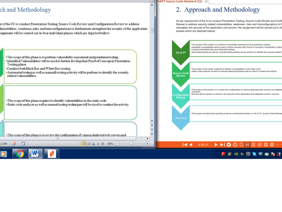Click the NVIDIA tray icon
Viewport: 282px width, 212px height.
click(236, 154)
